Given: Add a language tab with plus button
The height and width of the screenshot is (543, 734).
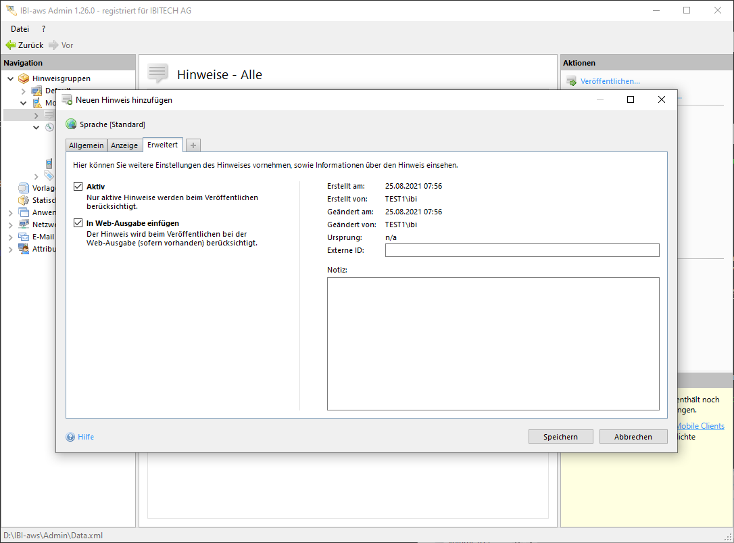Looking at the screenshot, I should pos(193,145).
